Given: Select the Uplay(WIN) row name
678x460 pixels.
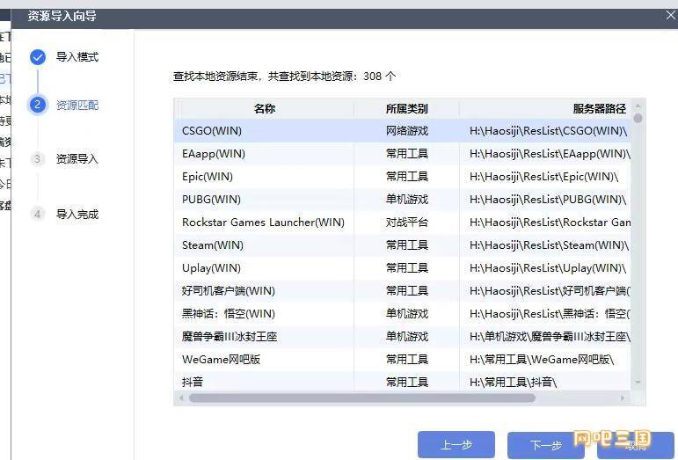Looking at the screenshot, I should (x=211, y=268).
